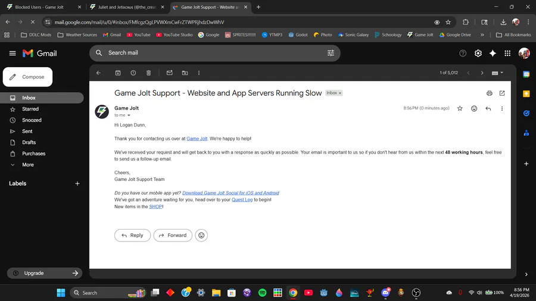
Task: Create a new label plus icon
Action: [x=77, y=184]
